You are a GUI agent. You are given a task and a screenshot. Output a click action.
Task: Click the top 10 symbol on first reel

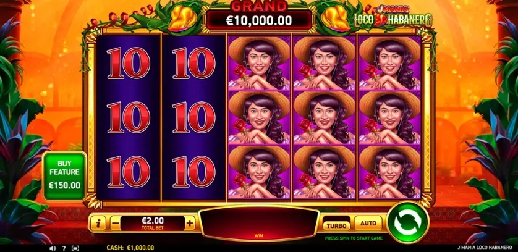coord(128,63)
